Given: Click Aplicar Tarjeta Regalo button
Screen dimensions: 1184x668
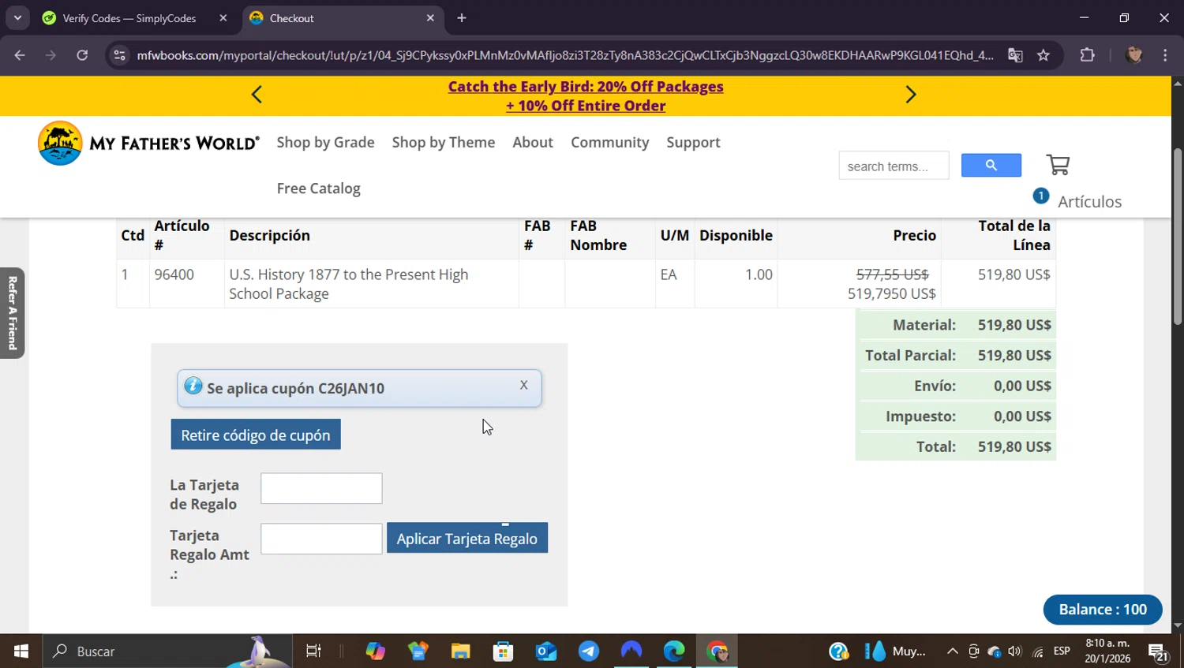Looking at the screenshot, I should point(467,538).
